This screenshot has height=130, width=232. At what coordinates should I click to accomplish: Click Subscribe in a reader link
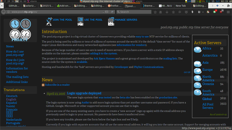coord(57,85)
